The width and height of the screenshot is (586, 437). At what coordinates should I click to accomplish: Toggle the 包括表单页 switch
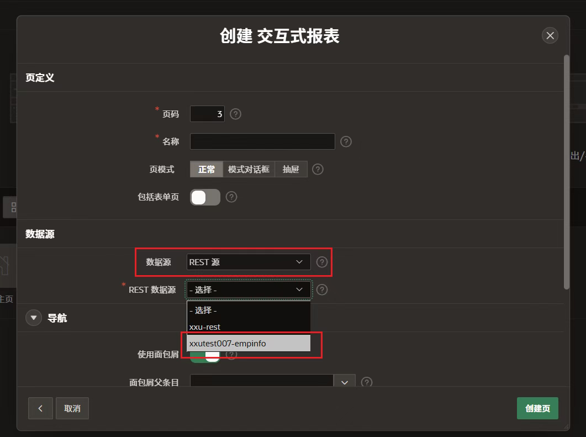point(205,197)
